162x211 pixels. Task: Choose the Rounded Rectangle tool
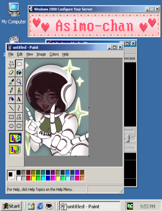click(19, 126)
